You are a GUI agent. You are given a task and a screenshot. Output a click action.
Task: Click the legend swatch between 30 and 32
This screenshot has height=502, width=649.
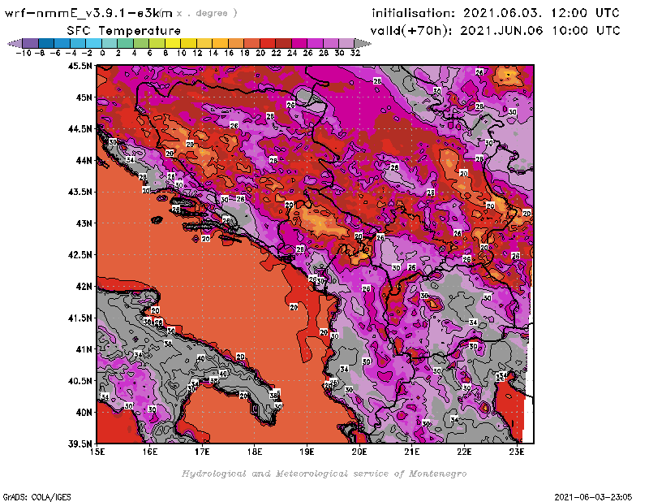347,43
